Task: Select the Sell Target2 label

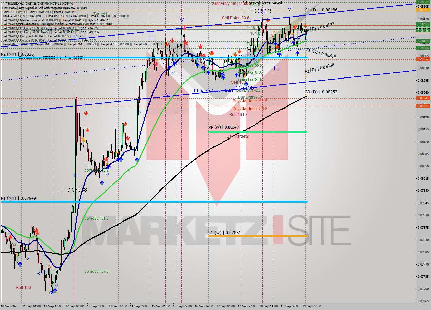Action: [x=237, y=136]
